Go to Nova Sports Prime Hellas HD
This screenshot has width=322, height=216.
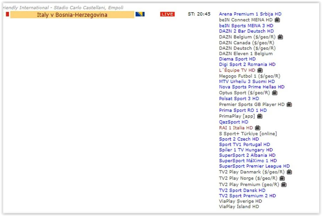(x=251, y=87)
